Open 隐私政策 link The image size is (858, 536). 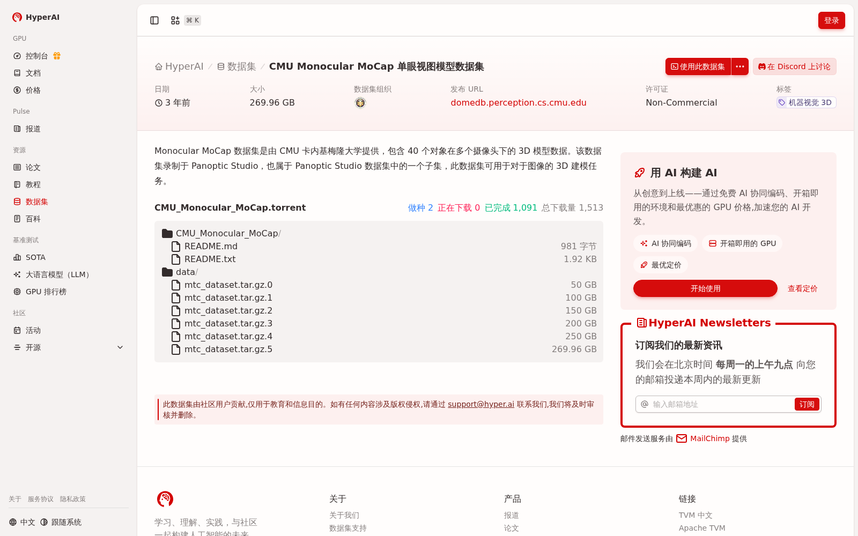coord(73,499)
